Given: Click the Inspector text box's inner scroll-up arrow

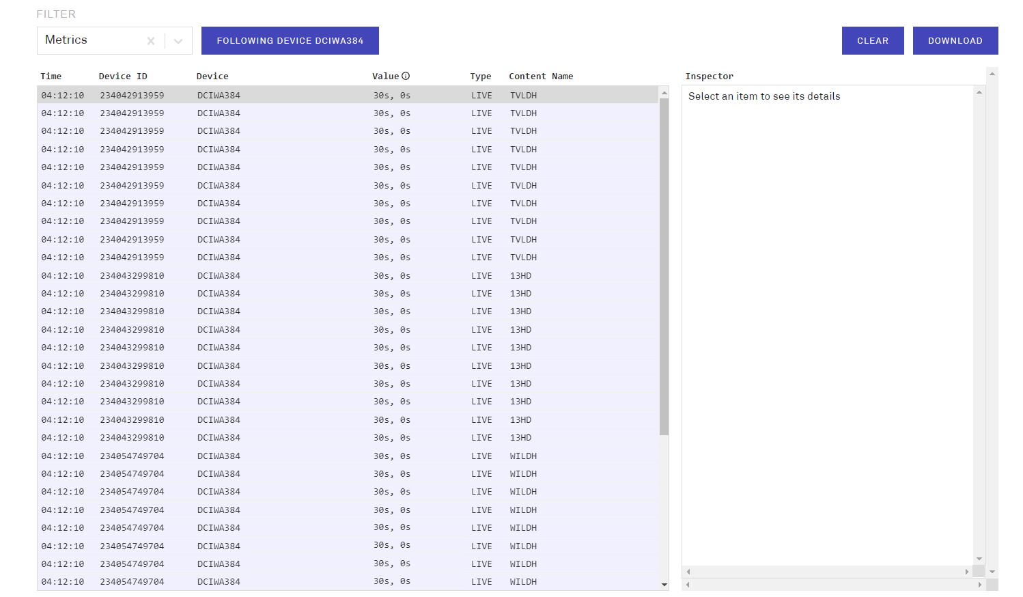Looking at the screenshot, I should (x=979, y=92).
